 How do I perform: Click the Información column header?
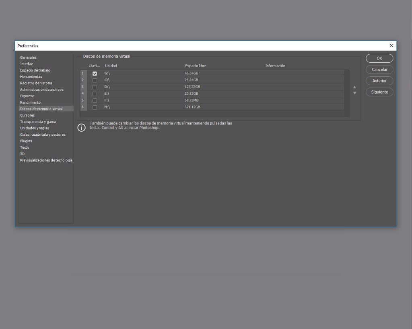click(275, 66)
